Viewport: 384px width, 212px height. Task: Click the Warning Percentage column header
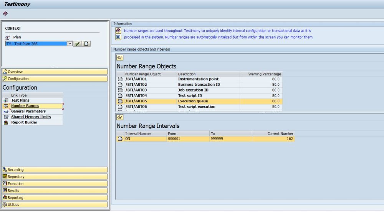tap(261, 74)
